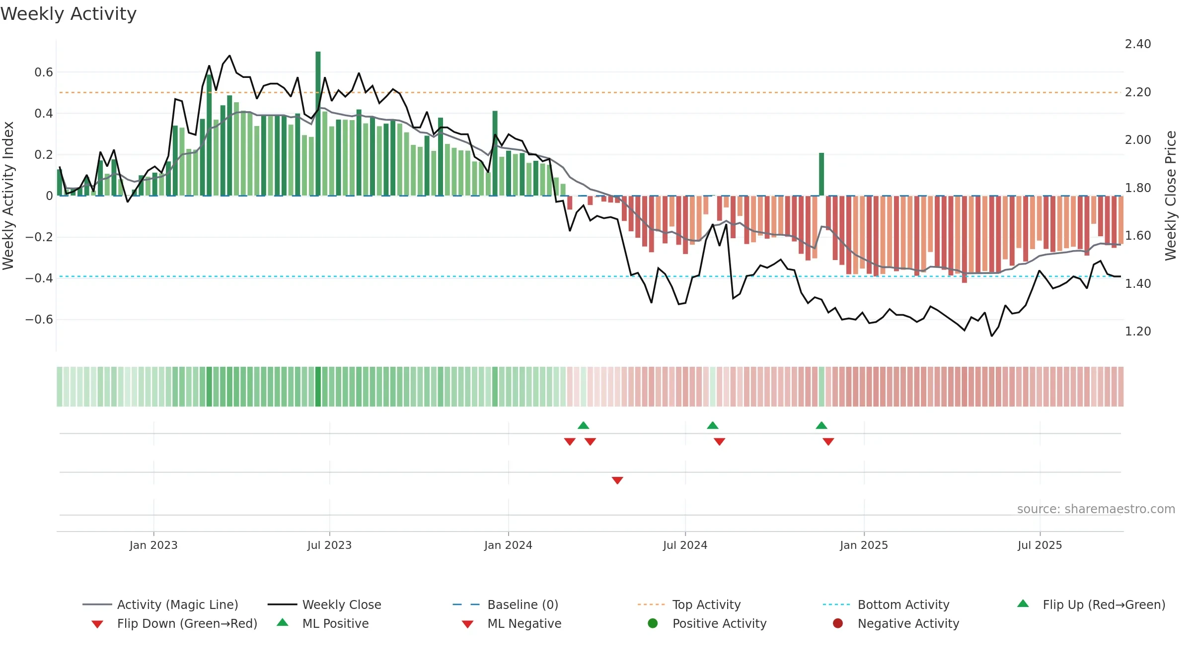Click the −0.6 activity axis label
1192x670 pixels.
point(39,320)
